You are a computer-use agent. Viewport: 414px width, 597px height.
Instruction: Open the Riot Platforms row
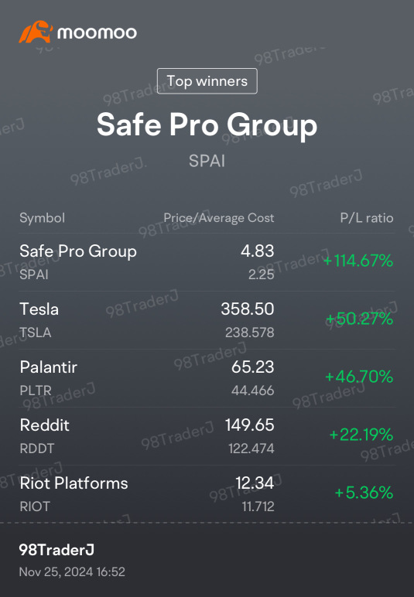point(207,494)
